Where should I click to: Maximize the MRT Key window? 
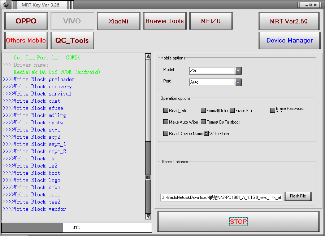[311, 5]
